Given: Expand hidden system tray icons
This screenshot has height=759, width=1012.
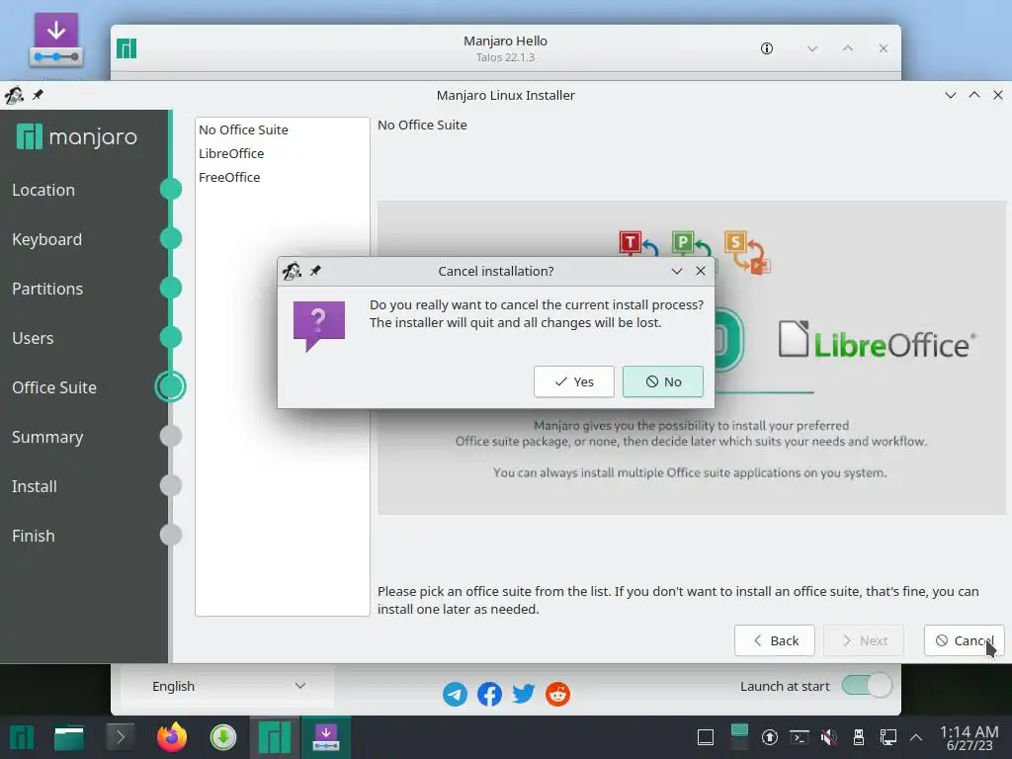Looking at the screenshot, I should 916,737.
